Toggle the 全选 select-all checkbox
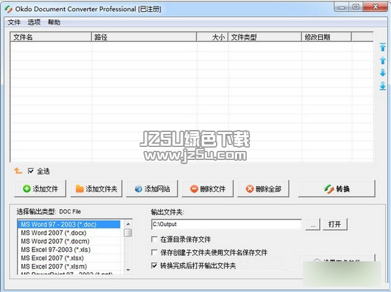This screenshot has height=292, width=391. 31,171
